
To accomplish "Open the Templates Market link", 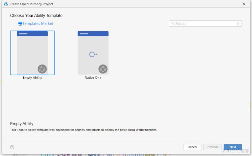I will [x=37, y=23].
